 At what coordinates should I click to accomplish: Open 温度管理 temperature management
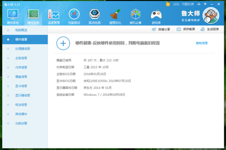pos(53,15)
